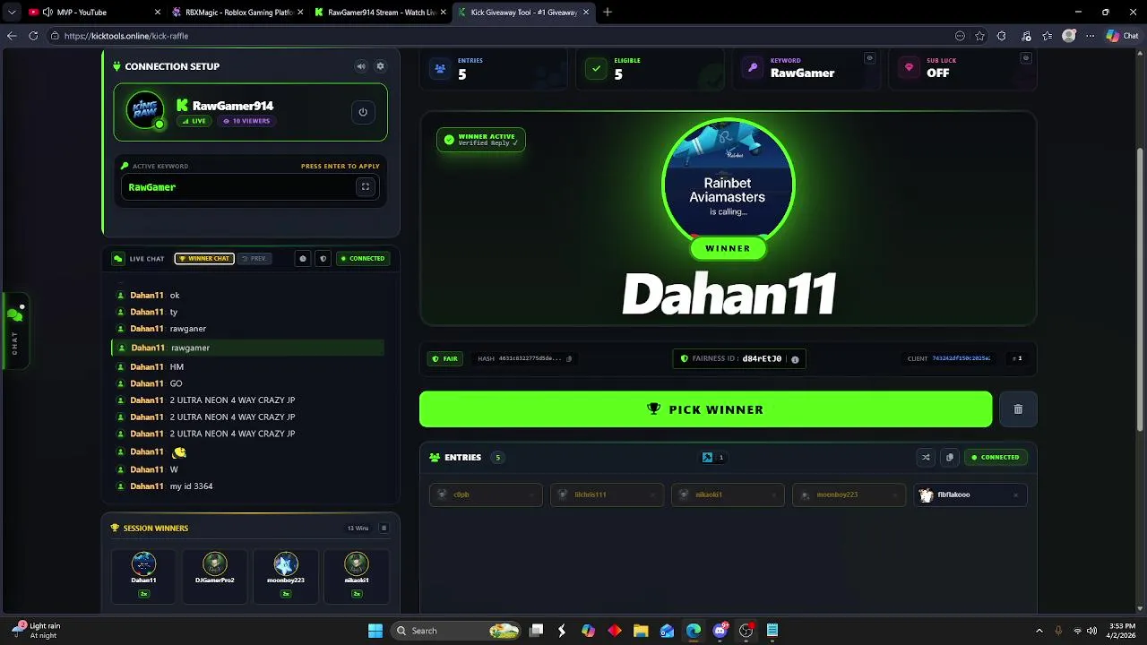Open browser extensions puzzle icon
Screen dimensions: 1147x645
pos(1002,36)
